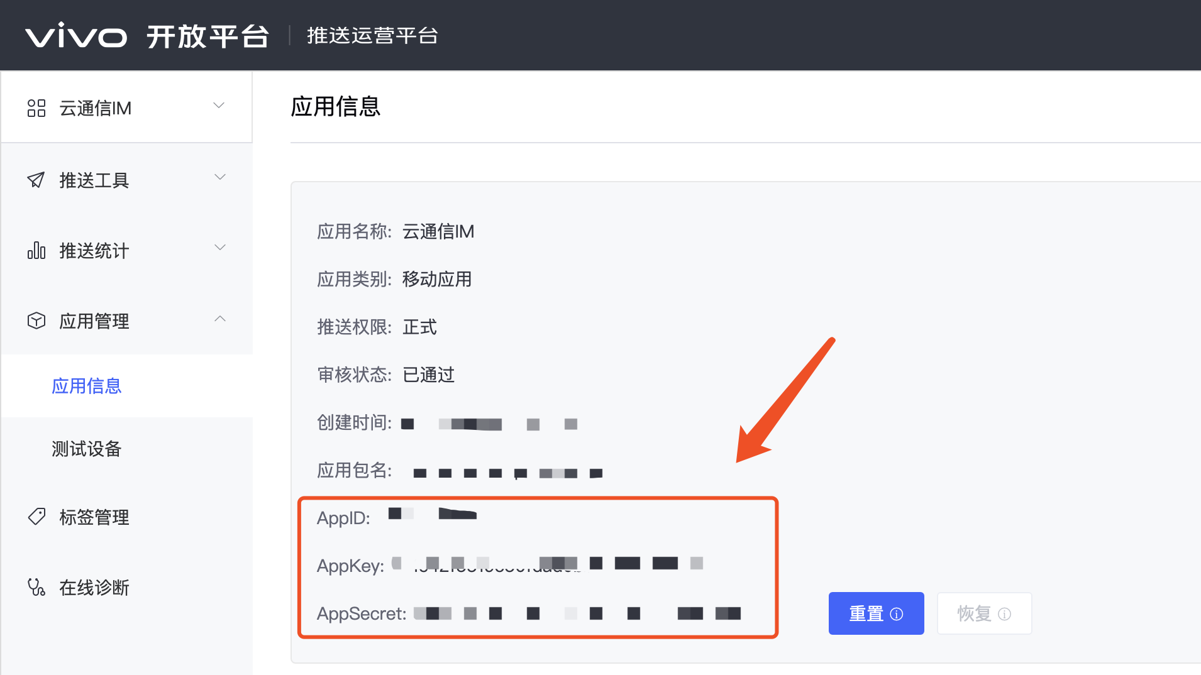Open the 测试设备 submenu item
1201x675 pixels.
click(x=87, y=449)
